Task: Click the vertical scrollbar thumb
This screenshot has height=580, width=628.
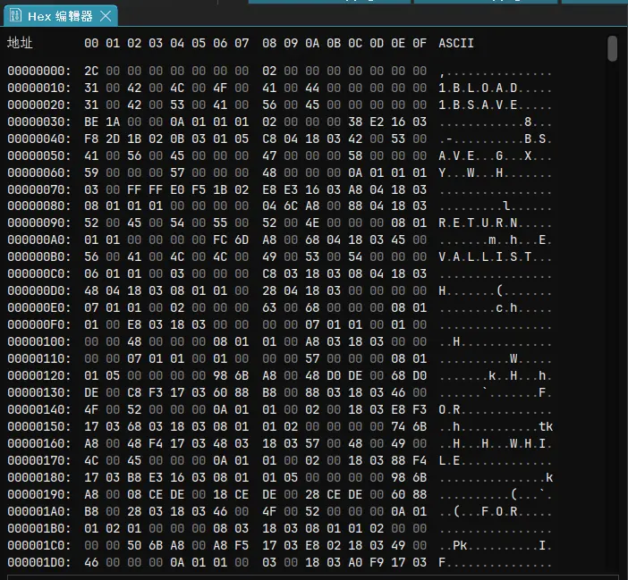Action: (x=613, y=48)
